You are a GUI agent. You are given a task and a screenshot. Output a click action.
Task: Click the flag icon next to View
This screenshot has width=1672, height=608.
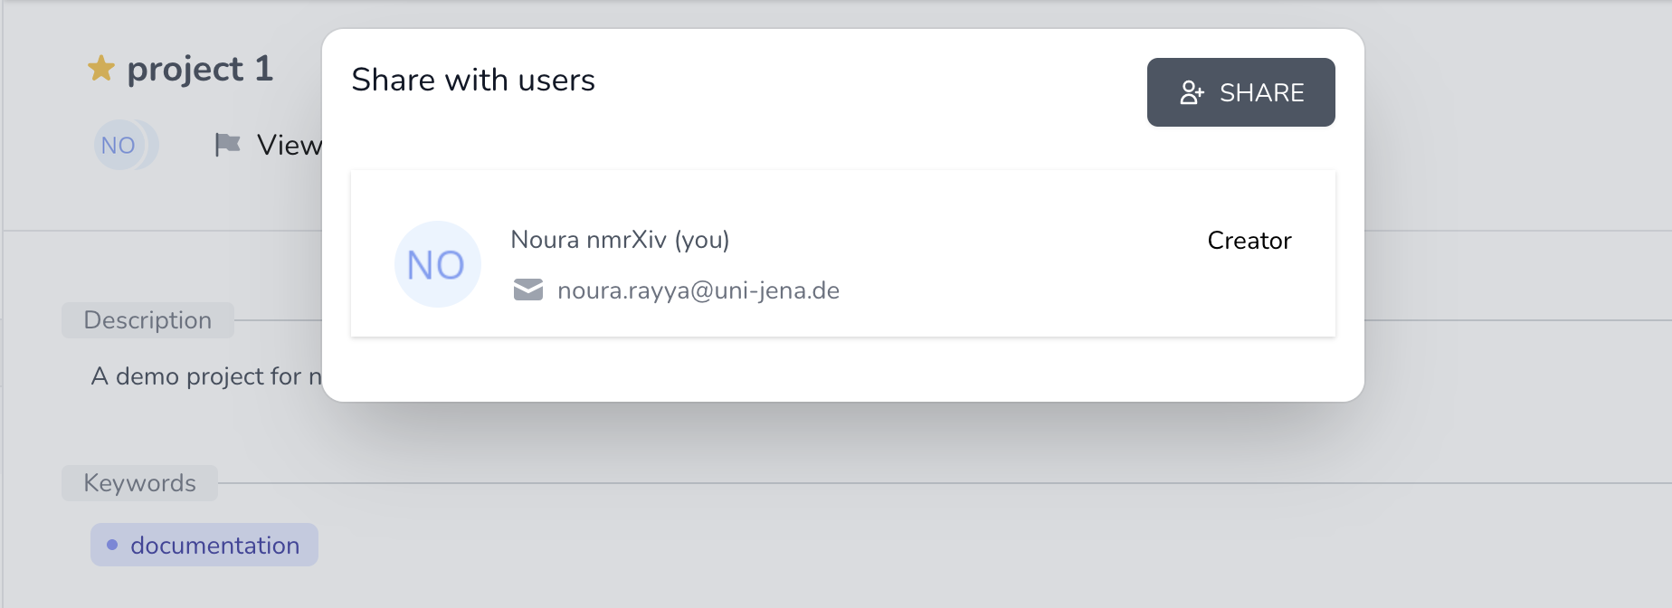pos(227,145)
